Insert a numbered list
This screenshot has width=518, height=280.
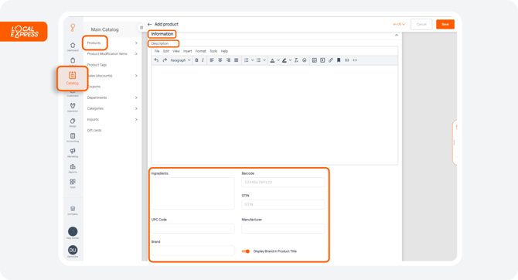click(x=246, y=60)
